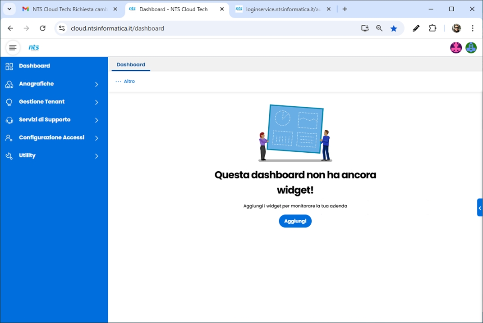Screen dimensions: 483x323
Task: Click the Servizi di Supporto headset icon
Action: 9,120
